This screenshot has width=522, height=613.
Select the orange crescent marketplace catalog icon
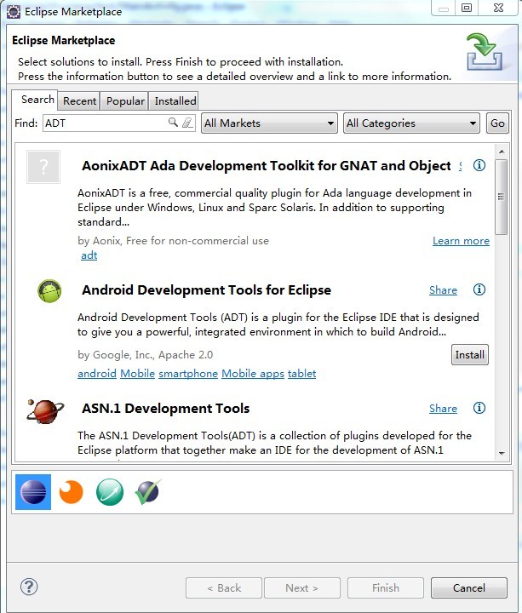pyautogui.click(x=72, y=492)
